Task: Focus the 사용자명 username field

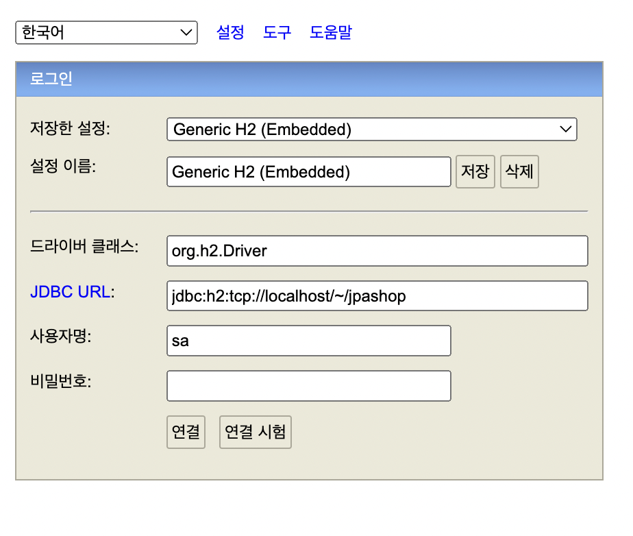Action: click(309, 341)
